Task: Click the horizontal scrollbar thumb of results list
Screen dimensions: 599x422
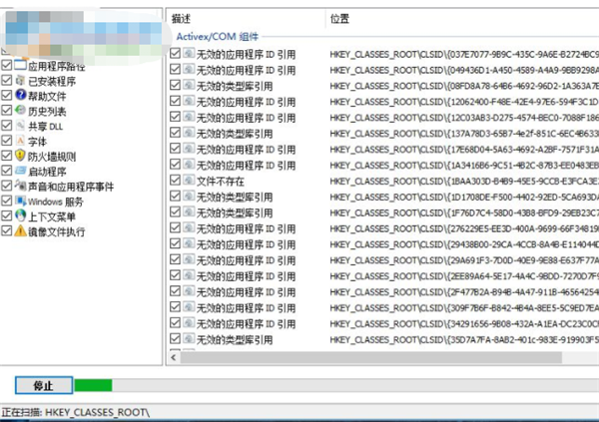Action: pos(371,357)
